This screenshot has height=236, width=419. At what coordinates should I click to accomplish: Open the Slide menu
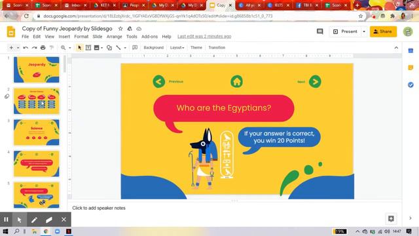click(98, 37)
